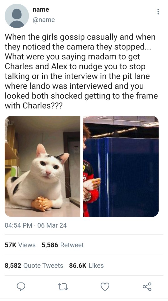Open the three-dot more options menu
The height and width of the screenshot is (301, 168).
[x=158, y=12]
